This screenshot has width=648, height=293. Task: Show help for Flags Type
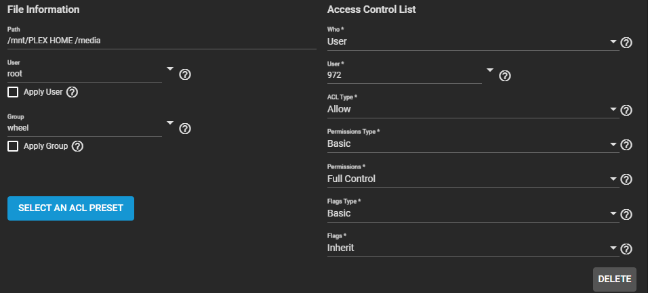coord(626,215)
